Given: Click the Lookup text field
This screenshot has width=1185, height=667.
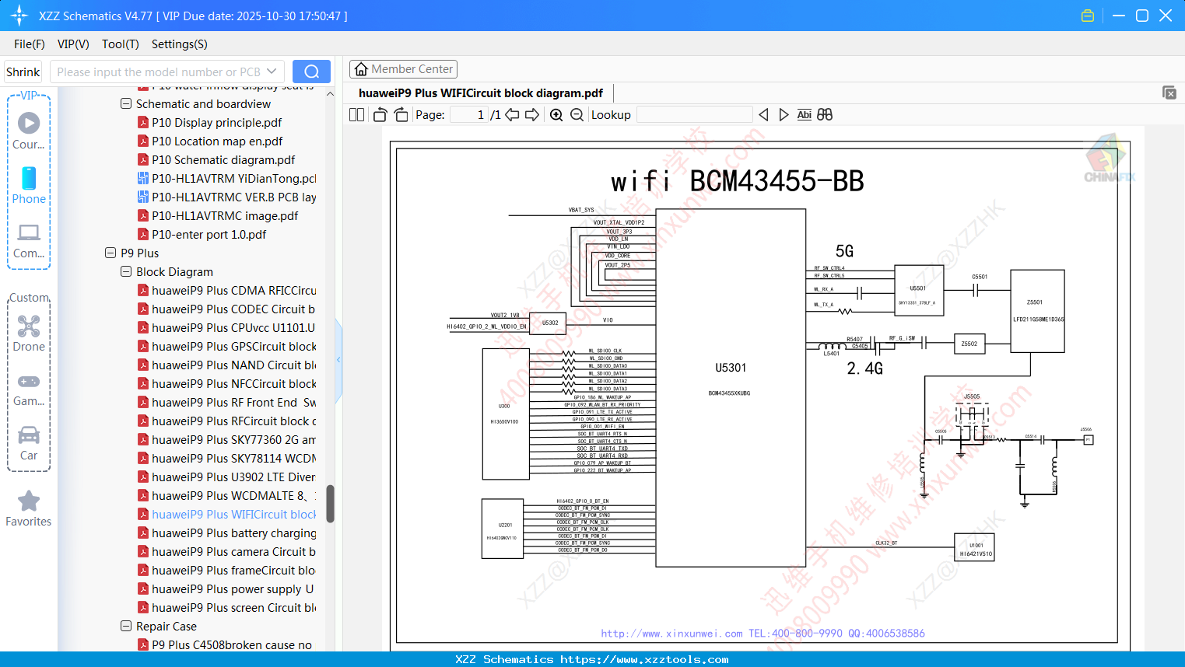Looking at the screenshot, I should [x=694, y=114].
